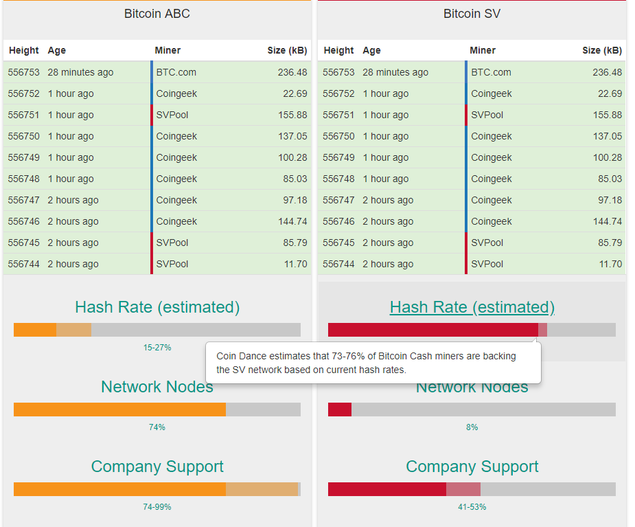The height and width of the screenshot is (527, 635).
Task: Click the Age column header in Bitcoin ABC table
Action: [x=57, y=50]
